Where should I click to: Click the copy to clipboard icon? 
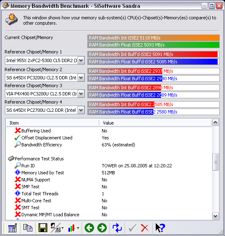(28, 228)
